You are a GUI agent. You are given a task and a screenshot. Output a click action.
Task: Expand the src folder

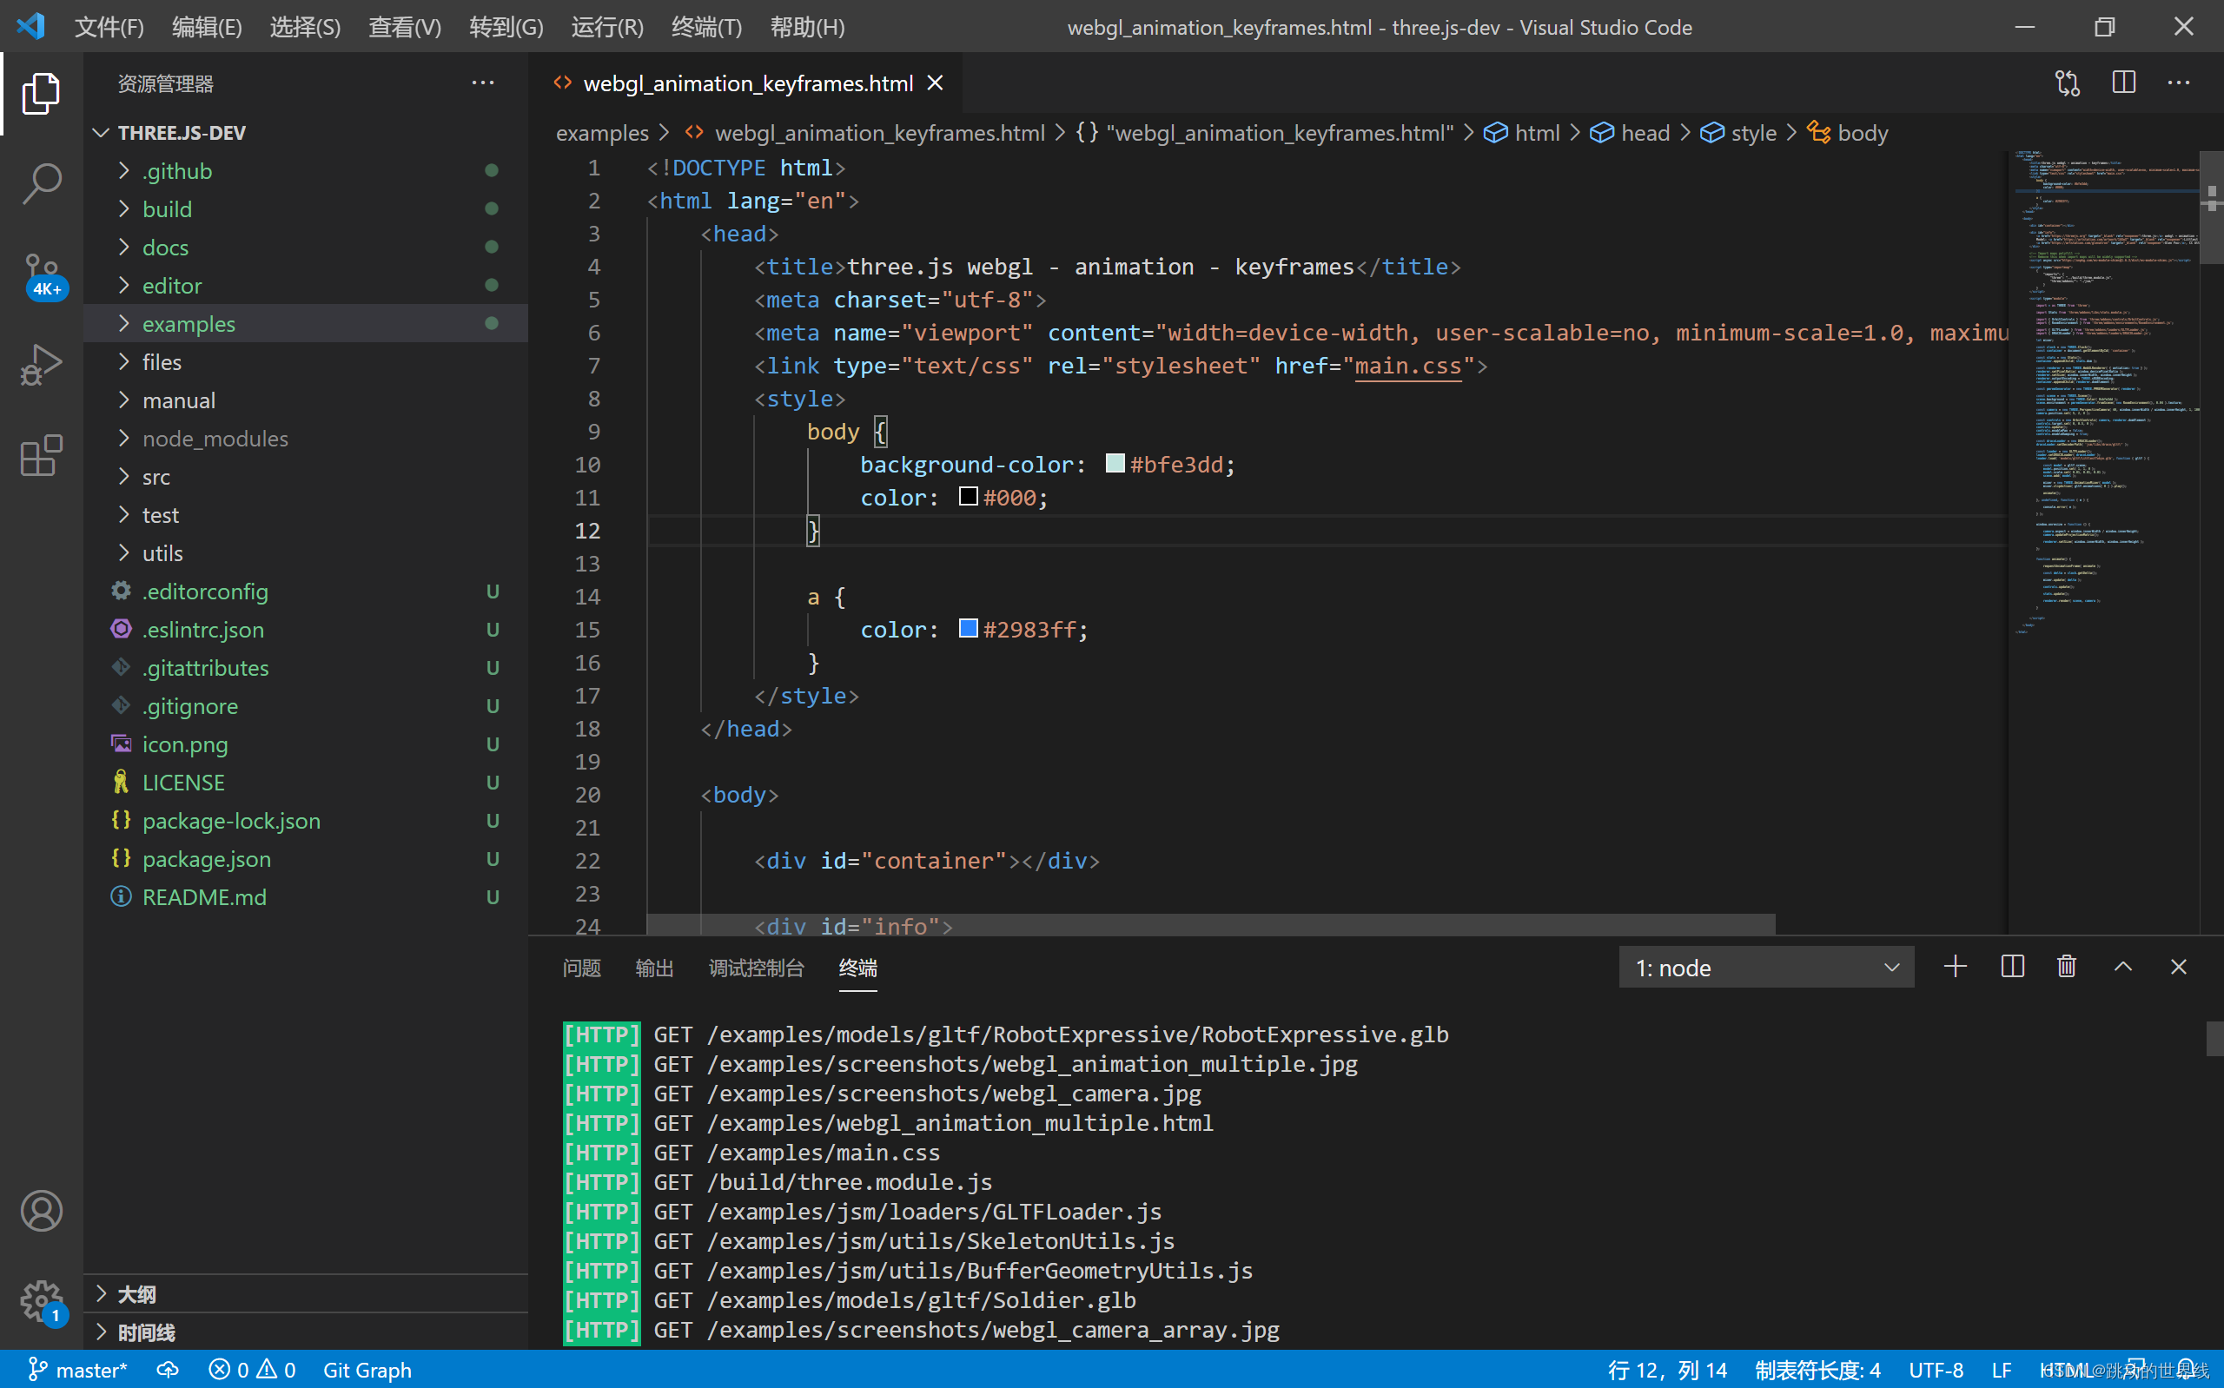tap(306, 478)
